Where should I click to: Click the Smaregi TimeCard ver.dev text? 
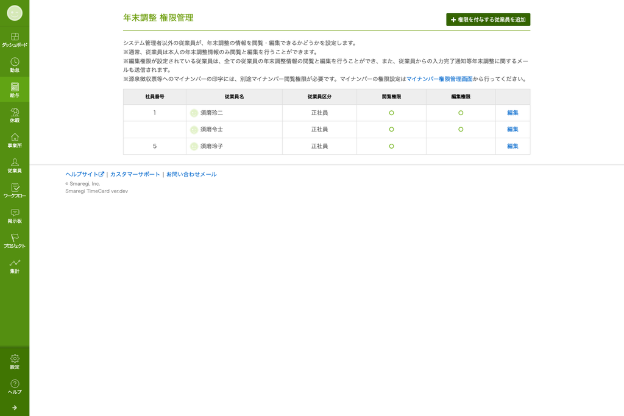[97, 191]
